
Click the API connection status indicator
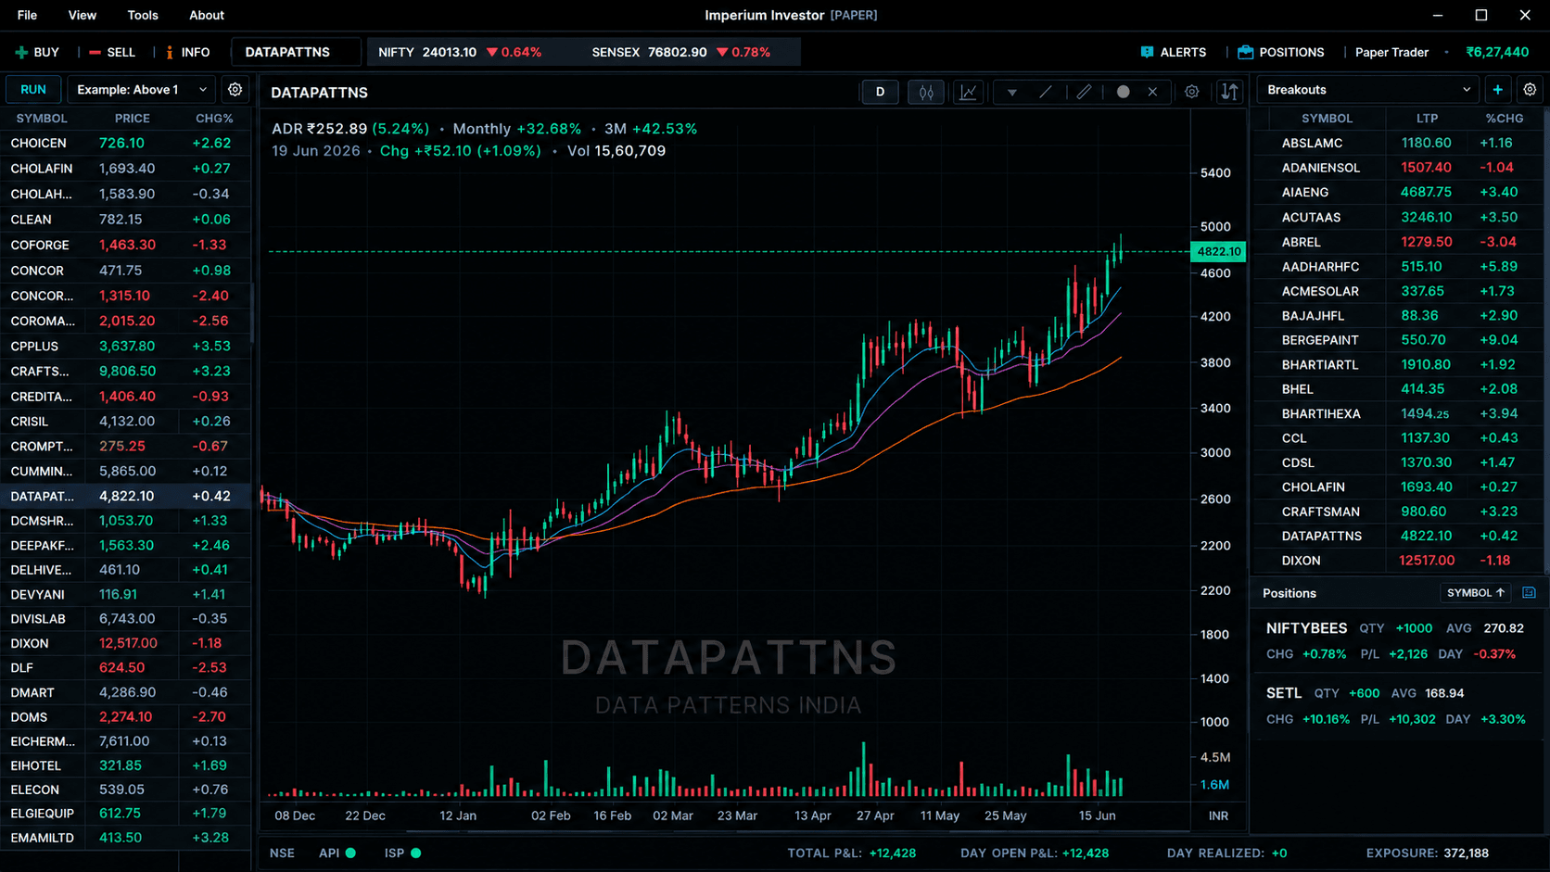click(x=337, y=853)
